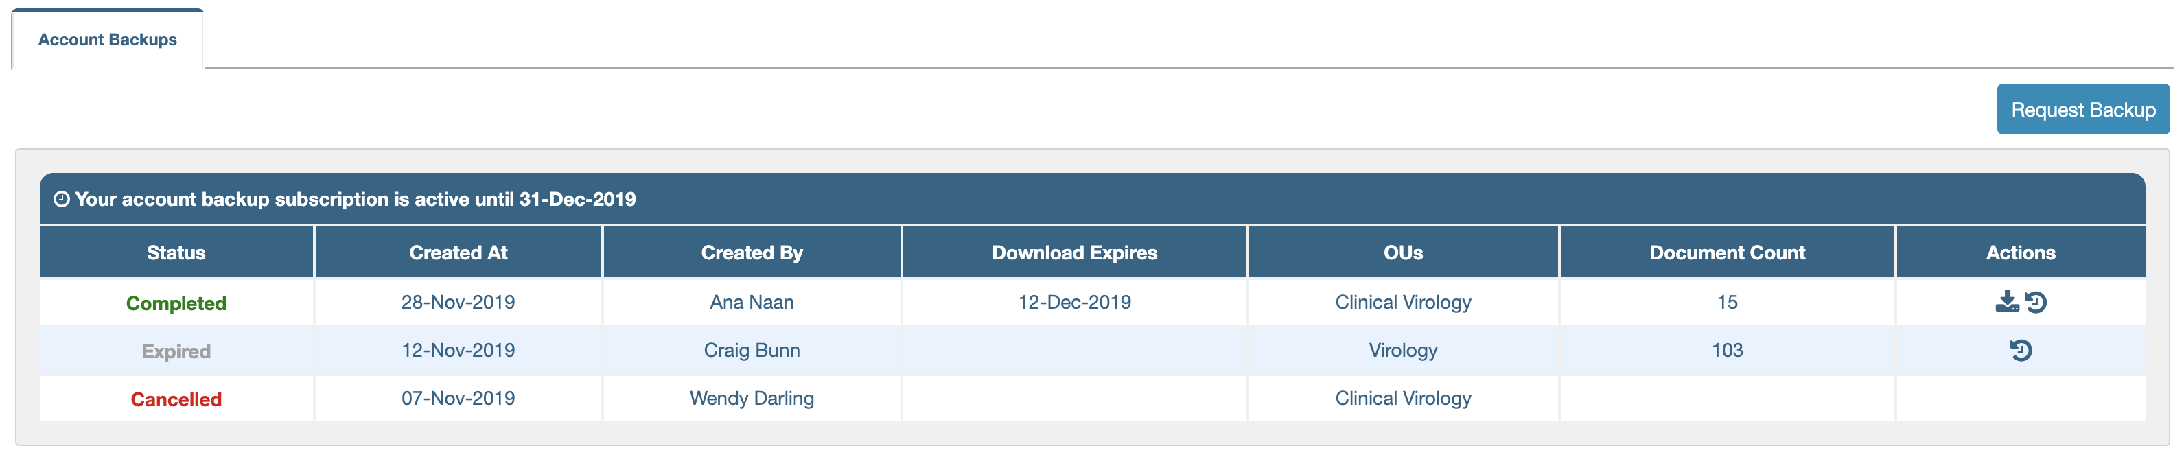Screen dimensions: 2184x457
Task: Click the Document Count column header
Action: click(1726, 253)
